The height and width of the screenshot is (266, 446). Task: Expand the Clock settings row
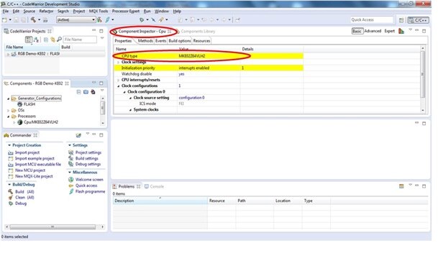point(118,63)
